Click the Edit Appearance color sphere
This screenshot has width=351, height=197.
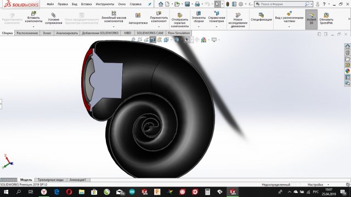point(203,40)
